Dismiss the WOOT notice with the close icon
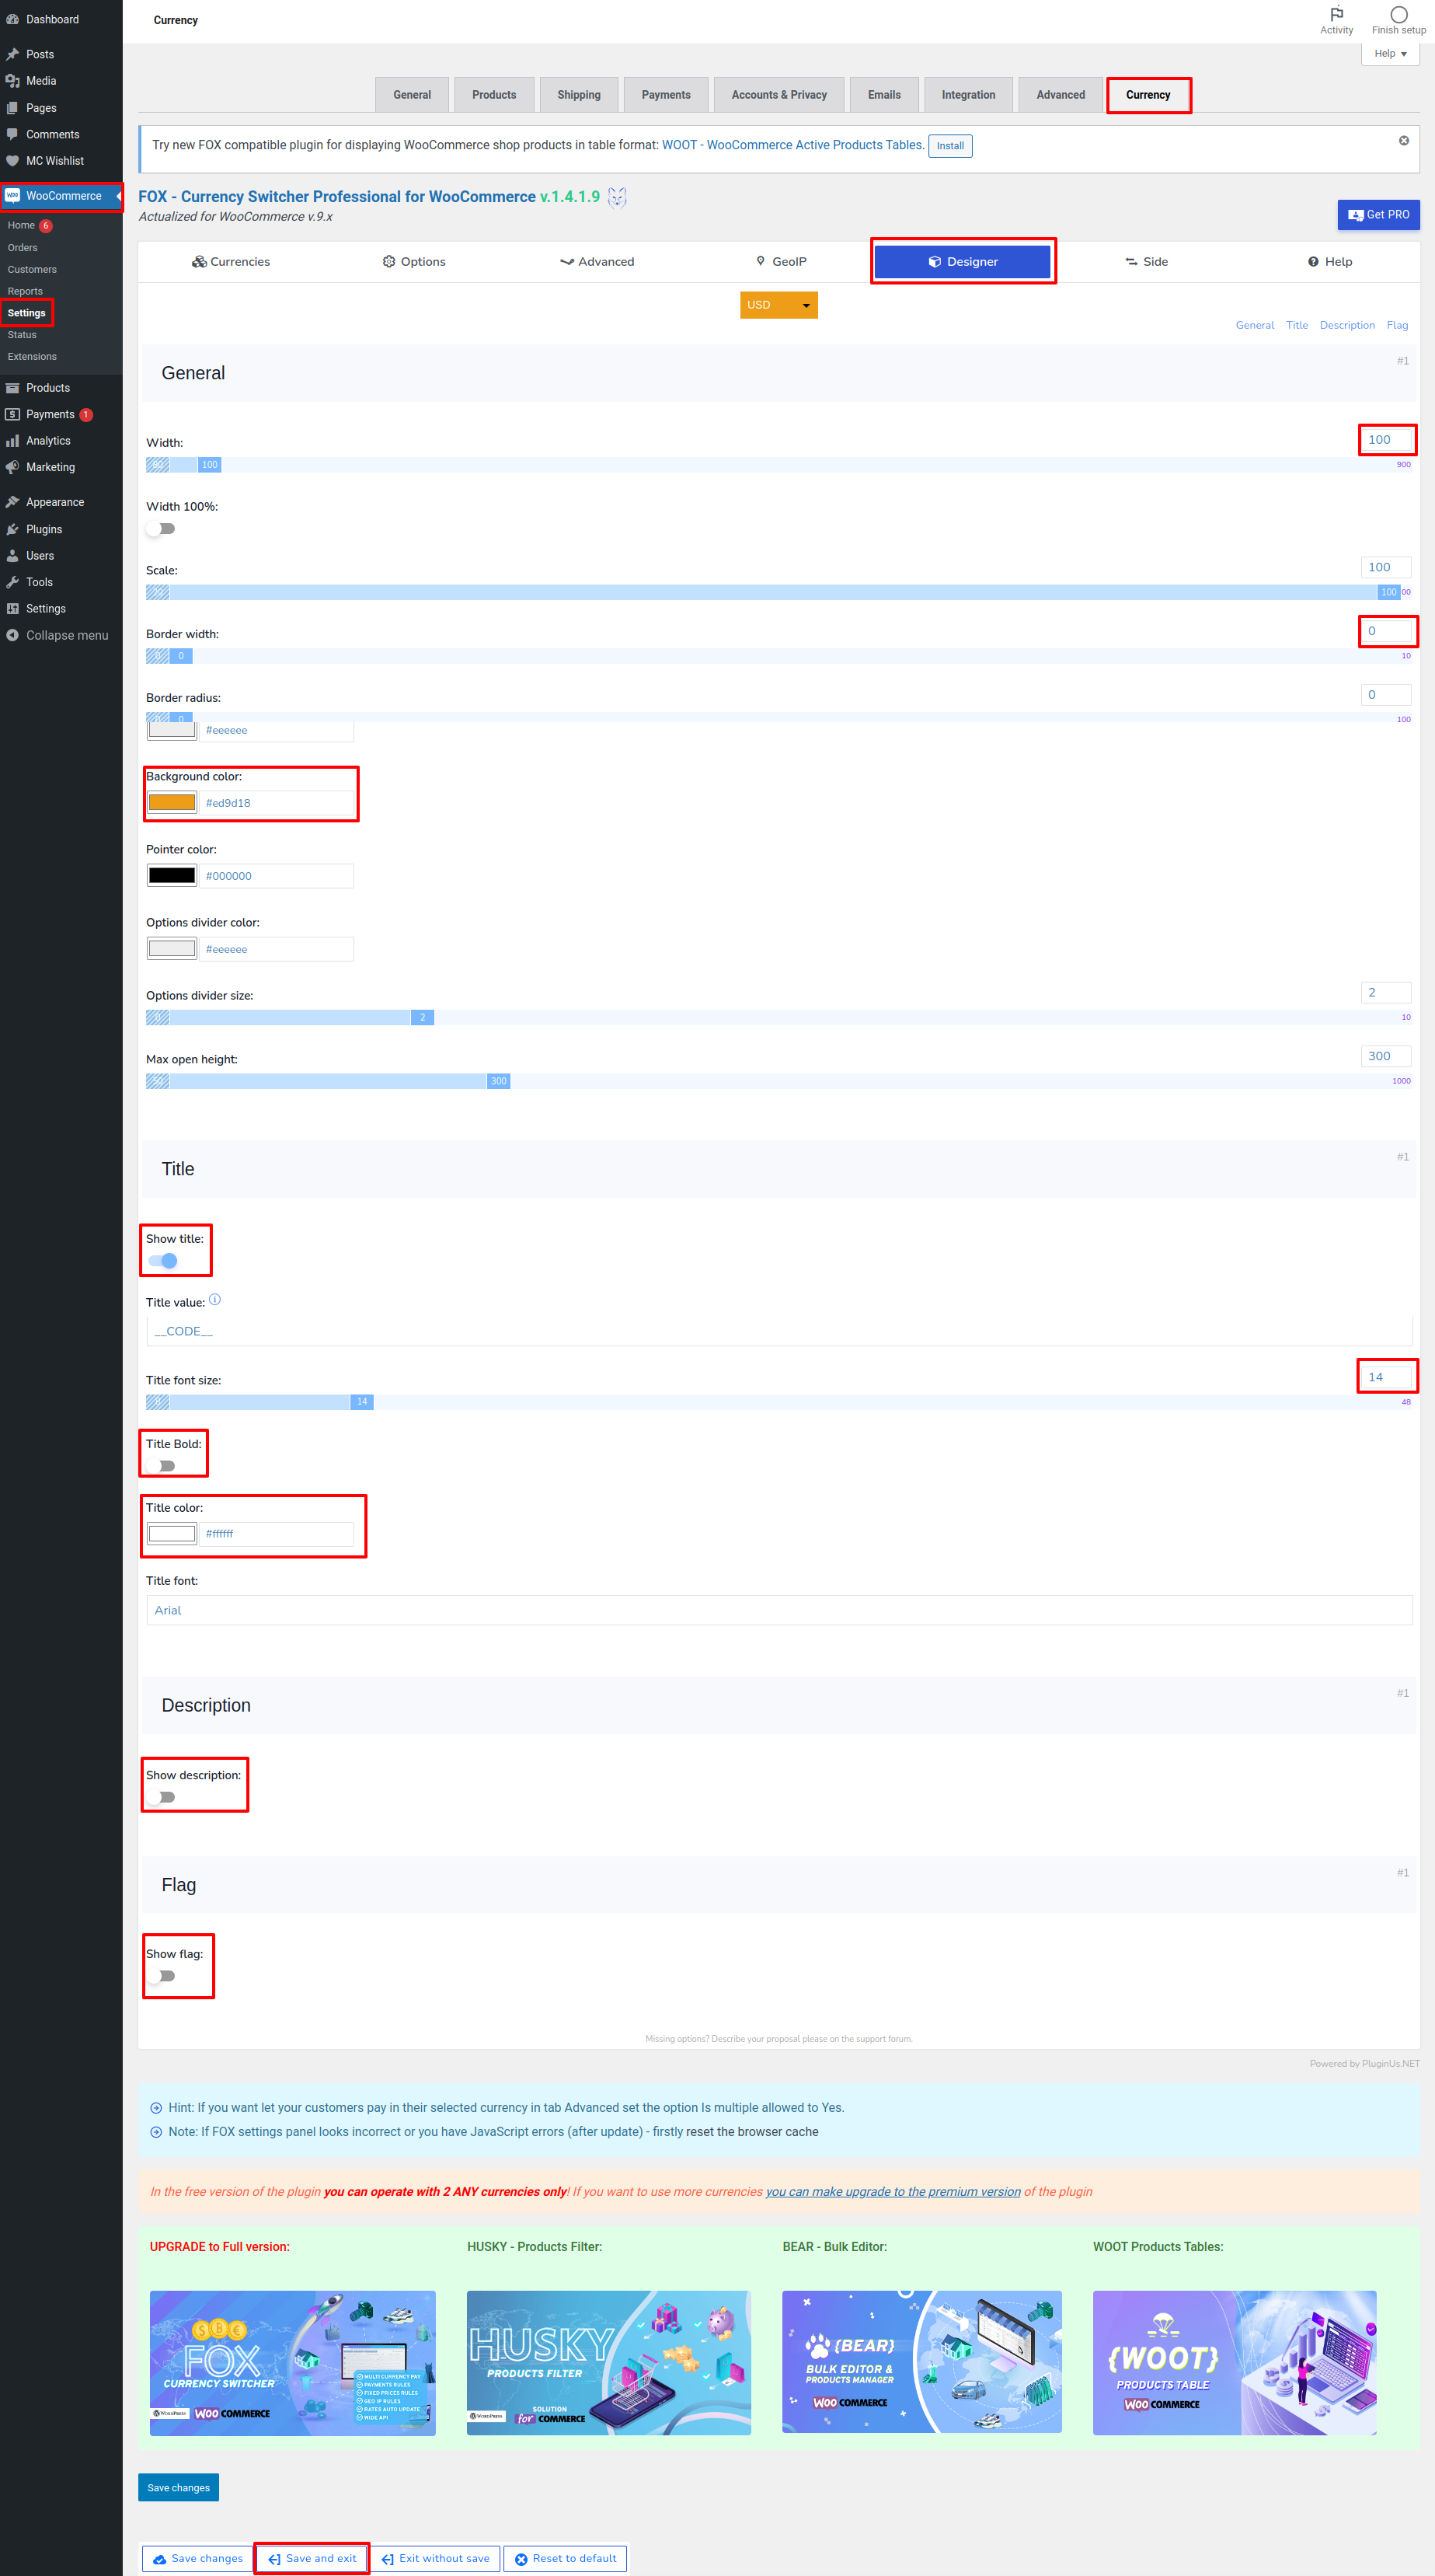The image size is (1435, 2576). point(1403,141)
